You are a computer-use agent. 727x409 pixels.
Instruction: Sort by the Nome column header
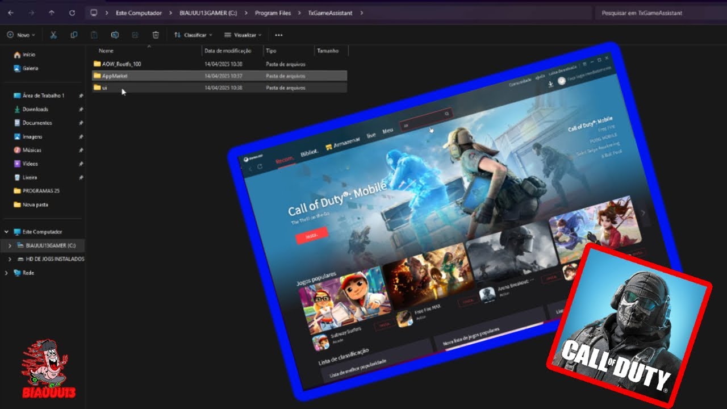(x=106, y=51)
